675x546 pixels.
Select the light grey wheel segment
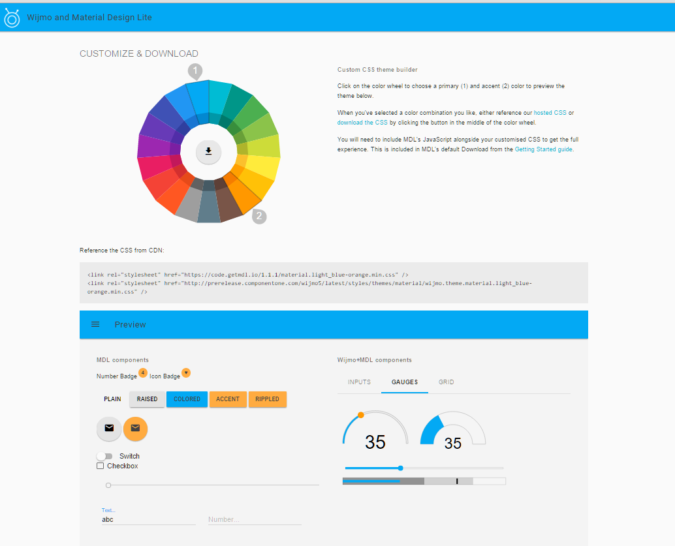(x=190, y=203)
